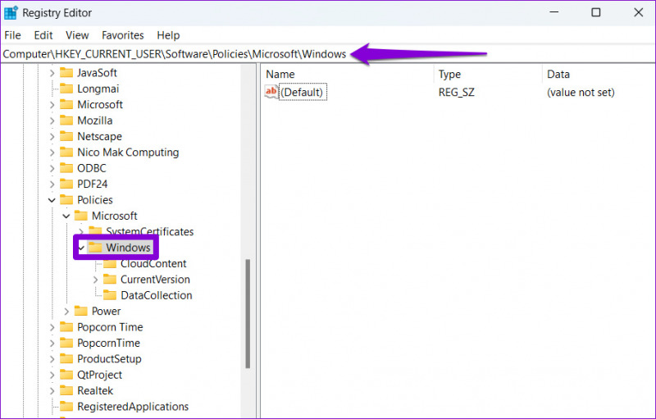Expand the JavaSoft key
656x419 pixels.
click(52, 73)
